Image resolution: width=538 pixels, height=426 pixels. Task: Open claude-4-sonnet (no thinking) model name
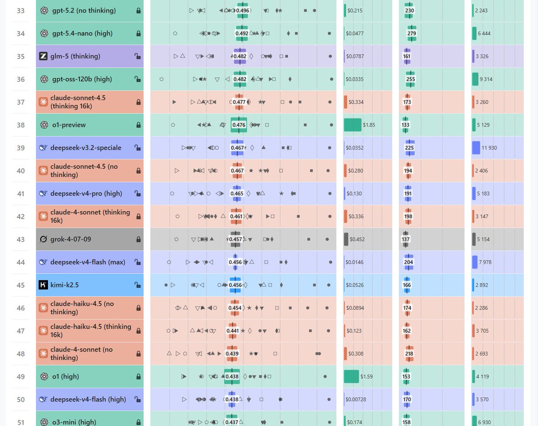(x=82, y=353)
